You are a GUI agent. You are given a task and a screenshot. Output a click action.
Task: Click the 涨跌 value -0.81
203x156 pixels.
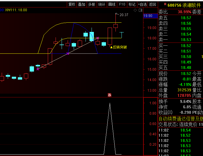(x=186, y=79)
